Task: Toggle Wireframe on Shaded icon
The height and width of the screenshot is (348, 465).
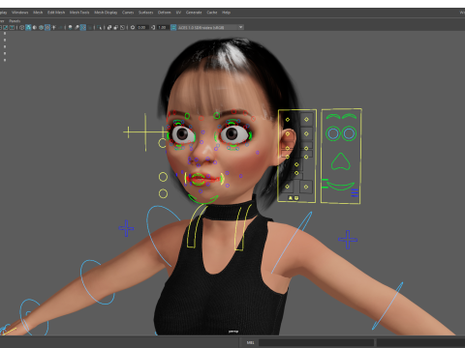Action: (41, 27)
